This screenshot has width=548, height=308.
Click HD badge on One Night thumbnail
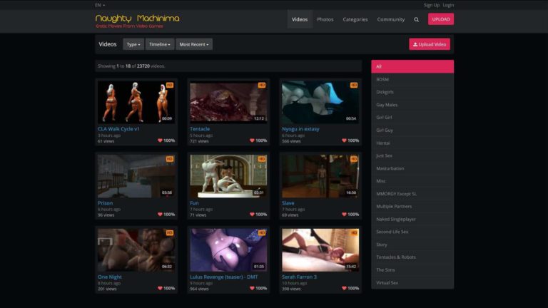pos(170,232)
